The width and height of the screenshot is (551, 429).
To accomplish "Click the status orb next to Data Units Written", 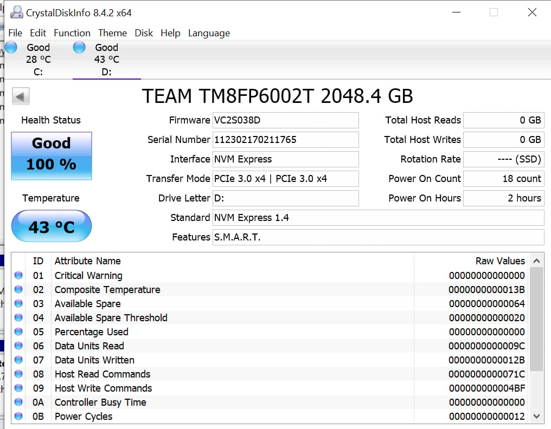I will (x=18, y=360).
